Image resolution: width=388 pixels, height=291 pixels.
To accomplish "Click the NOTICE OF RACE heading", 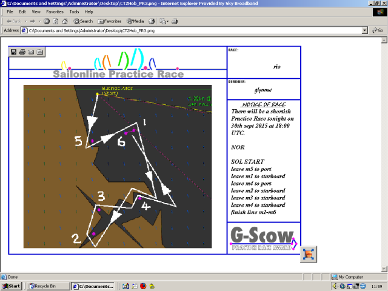I will tap(264, 104).
